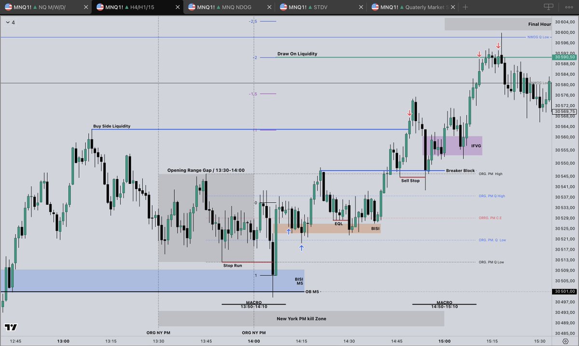Close the NQ M/W/D/ tab
This screenshot has width=579, height=346.
86,7
